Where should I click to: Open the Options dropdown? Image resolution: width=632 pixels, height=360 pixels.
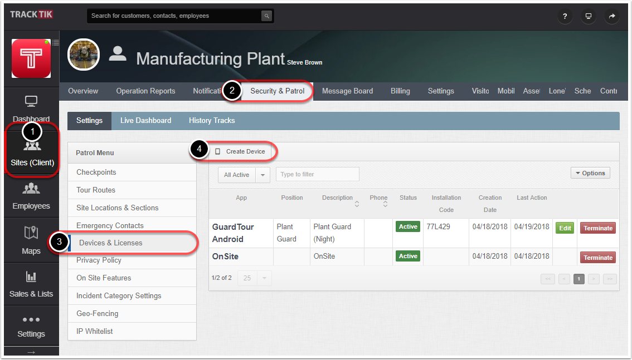tap(590, 173)
